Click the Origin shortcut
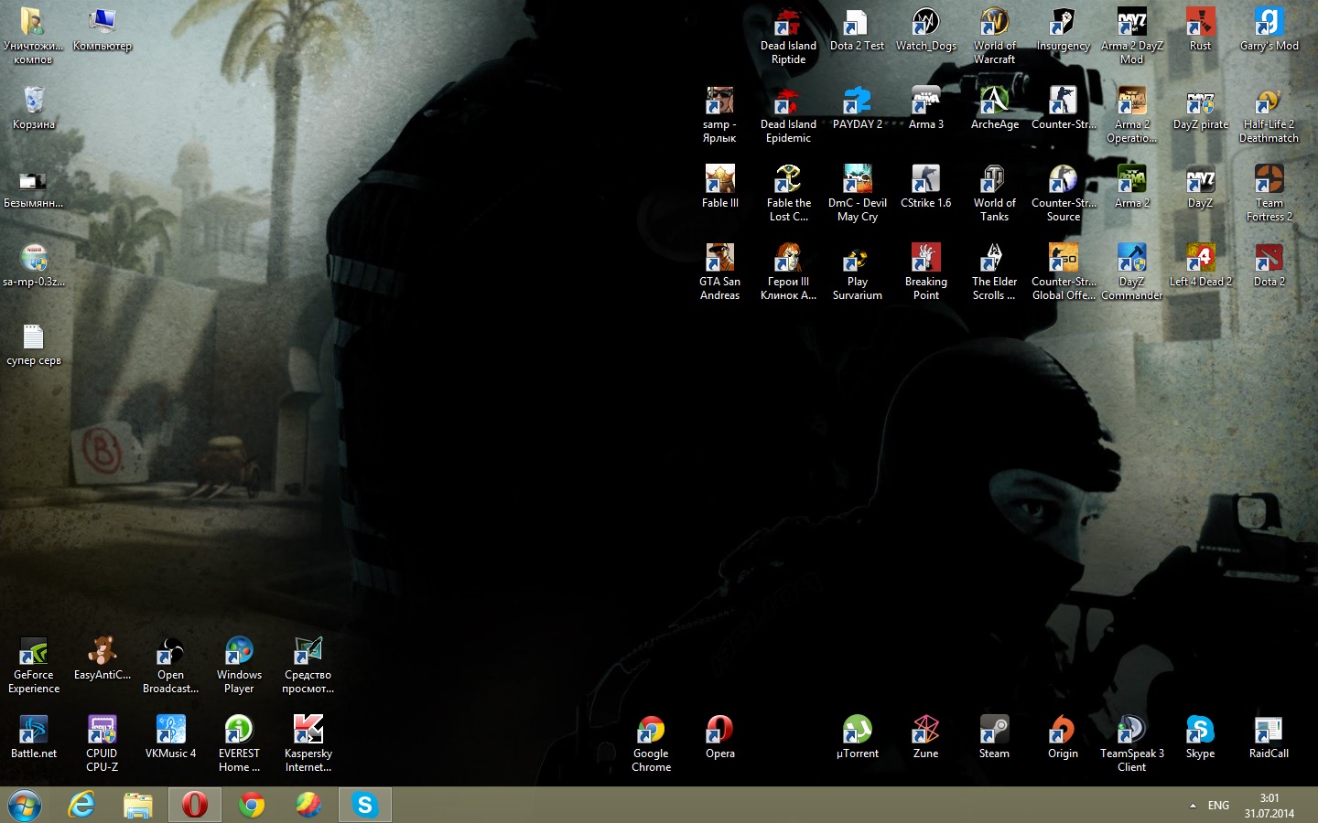This screenshot has width=1318, height=823. [1063, 738]
